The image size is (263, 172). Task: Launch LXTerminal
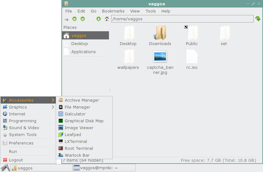[x=84, y=142]
